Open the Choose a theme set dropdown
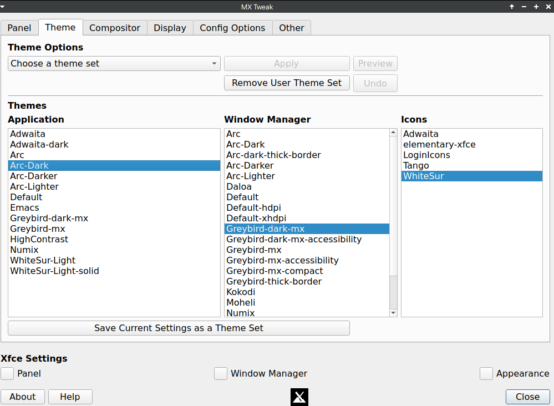 tap(114, 64)
